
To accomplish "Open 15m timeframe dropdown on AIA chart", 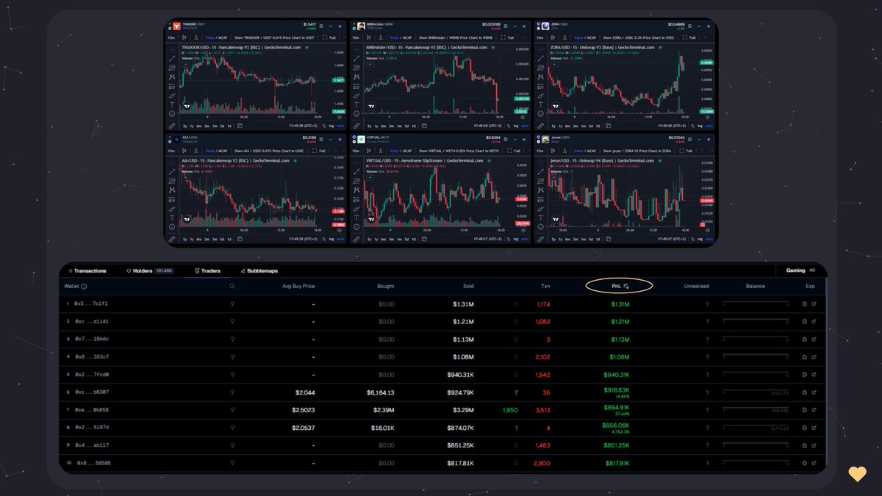I will point(171,151).
